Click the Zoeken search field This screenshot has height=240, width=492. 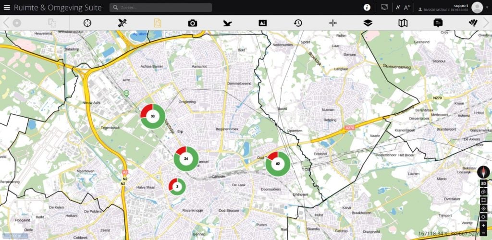pos(160,8)
